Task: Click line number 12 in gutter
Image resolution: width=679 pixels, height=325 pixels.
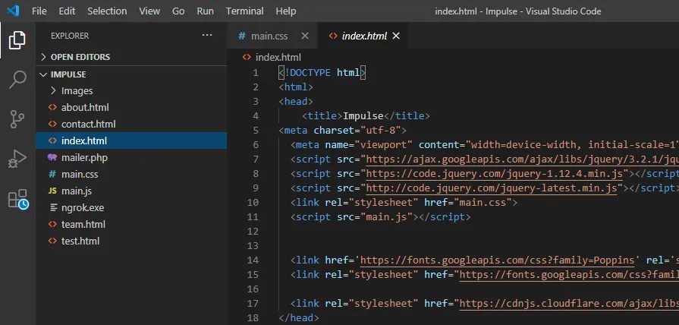Action: coord(253,232)
